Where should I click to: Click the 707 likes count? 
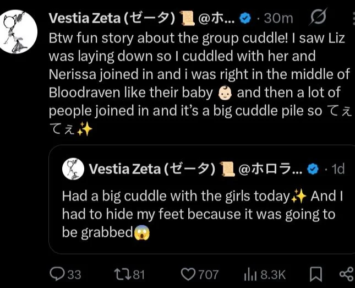209,274
